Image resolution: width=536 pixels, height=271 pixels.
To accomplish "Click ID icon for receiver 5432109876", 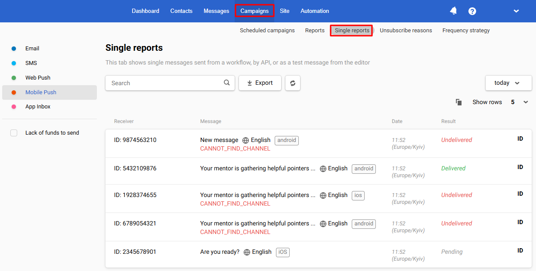I will click(520, 167).
